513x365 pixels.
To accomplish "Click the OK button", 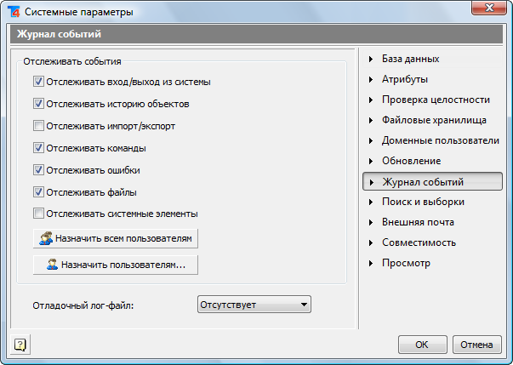I will (x=422, y=345).
